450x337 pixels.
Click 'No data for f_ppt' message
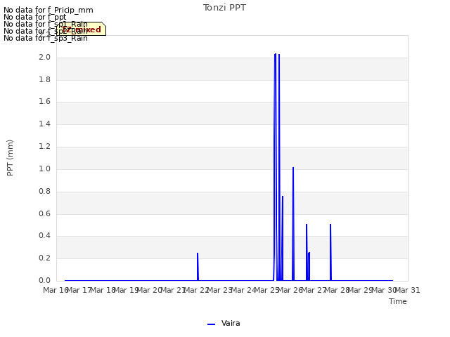(x=34, y=17)
